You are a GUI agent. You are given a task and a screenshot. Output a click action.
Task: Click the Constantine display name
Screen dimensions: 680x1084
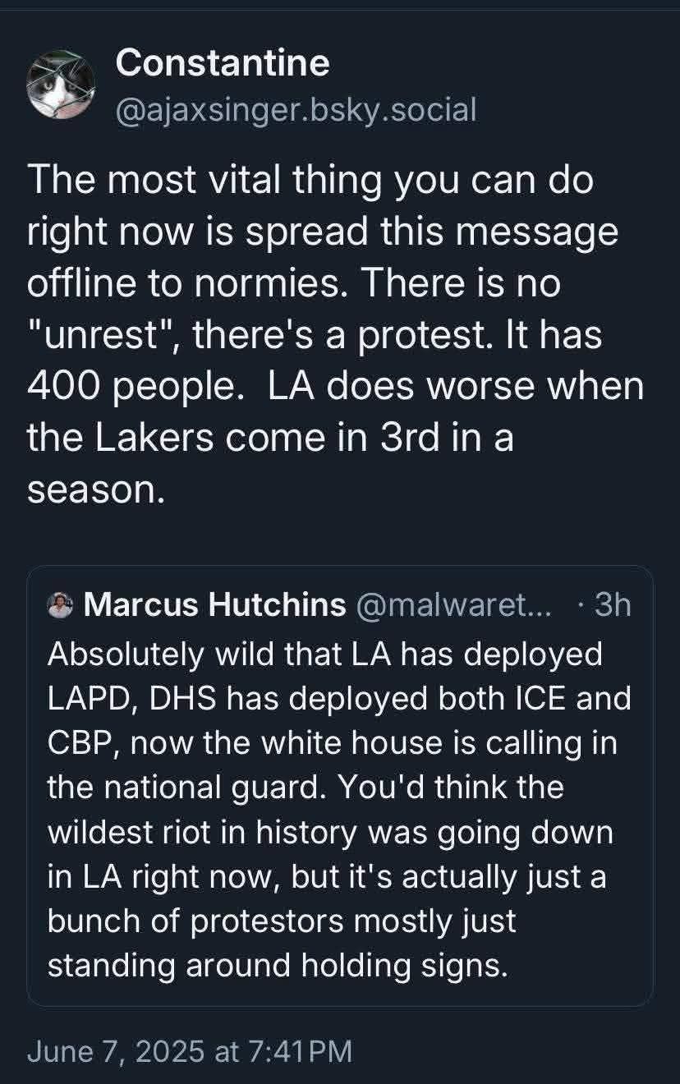(223, 63)
